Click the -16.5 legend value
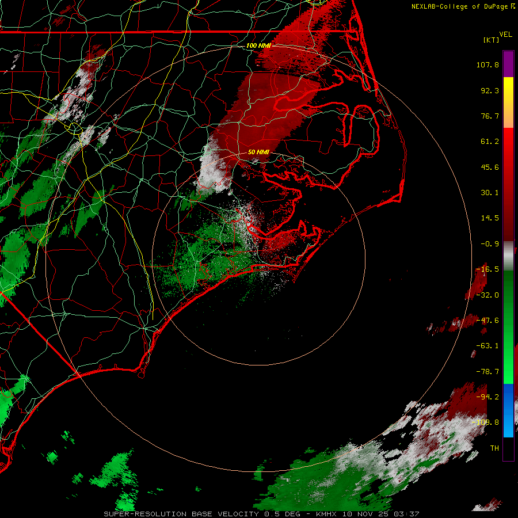The height and width of the screenshot is (518, 518). click(x=487, y=269)
